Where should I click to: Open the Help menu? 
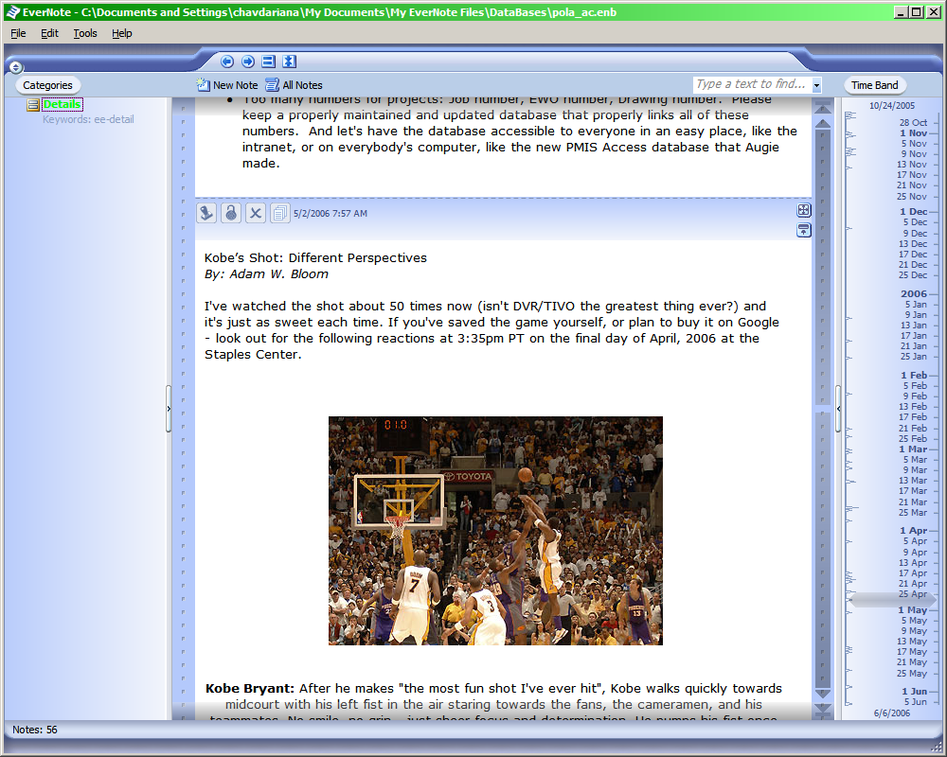click(x=122, y=33)
